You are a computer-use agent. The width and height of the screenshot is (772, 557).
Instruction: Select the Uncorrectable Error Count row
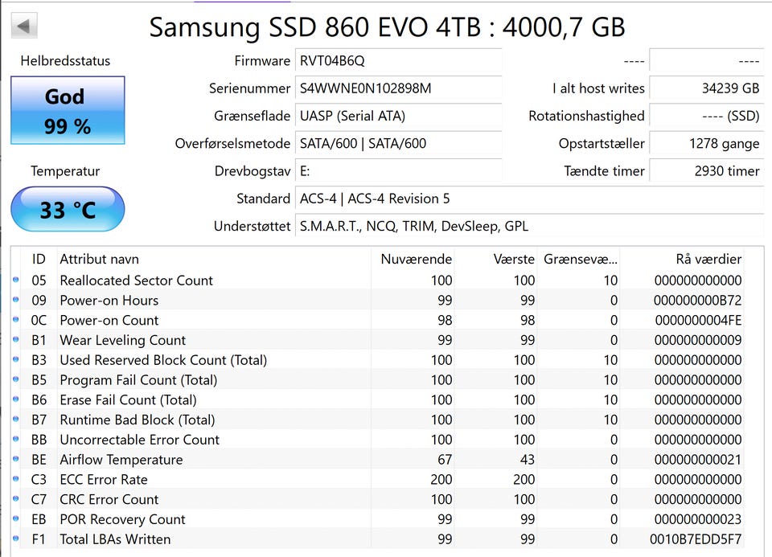pos(378,440)
